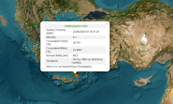Select the green marker in western Peloponnese

tap(33, 48)
